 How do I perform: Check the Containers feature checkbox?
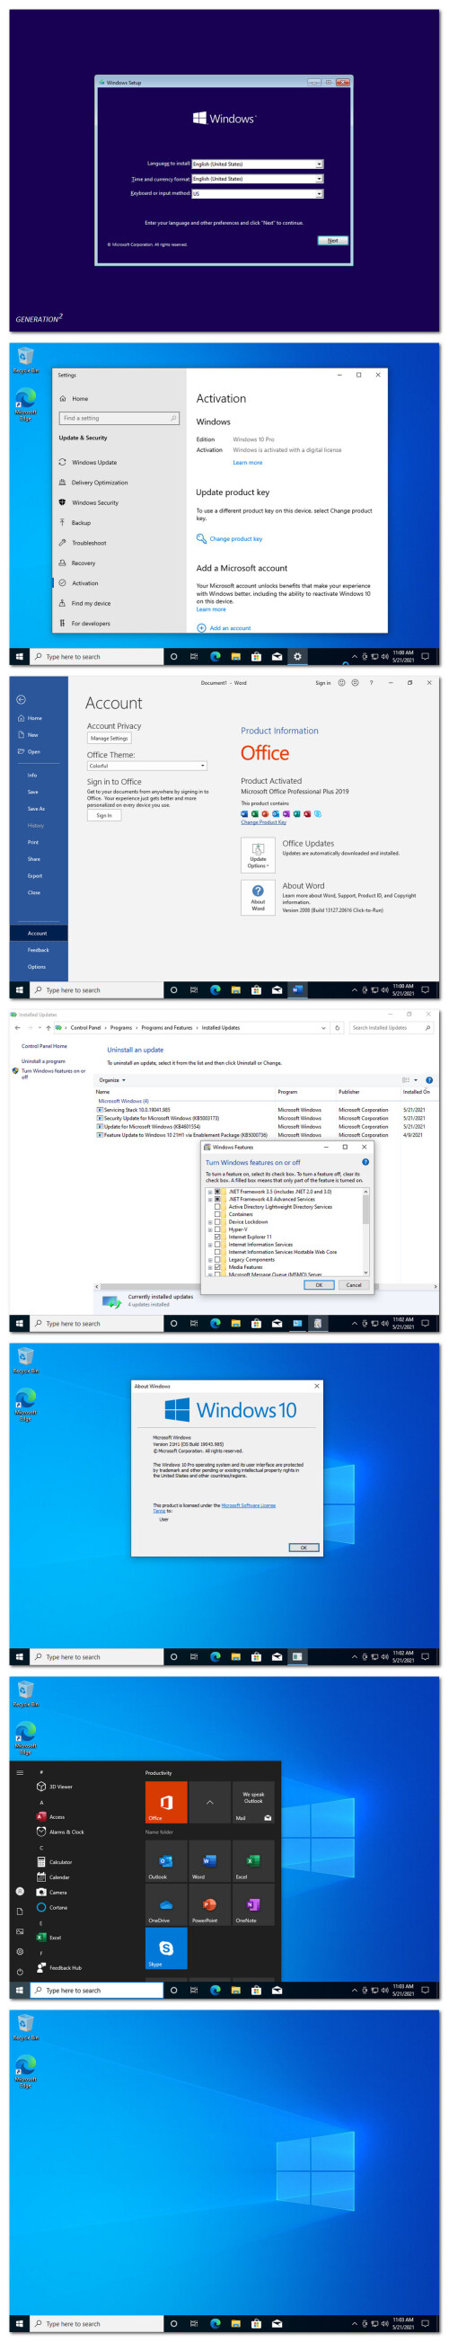coord(217,1215)
